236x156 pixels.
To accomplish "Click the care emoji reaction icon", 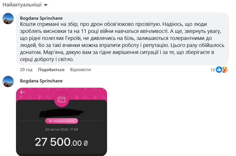I will (225, 69).
